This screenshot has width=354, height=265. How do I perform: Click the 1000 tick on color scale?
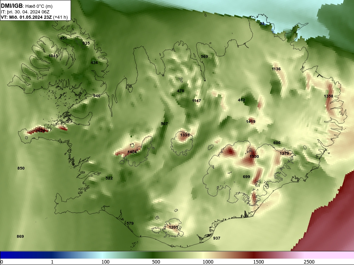[x=208, y=261]
